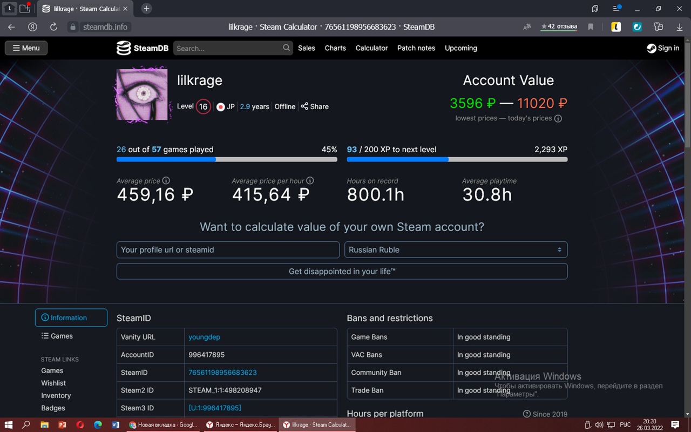
Task: Sign in through Steam
Action: 663,48
